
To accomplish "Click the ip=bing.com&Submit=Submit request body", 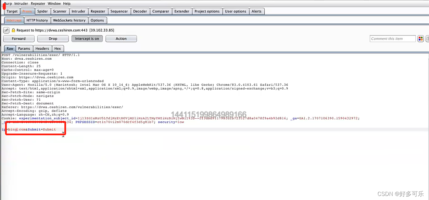I will coord(29,129).
